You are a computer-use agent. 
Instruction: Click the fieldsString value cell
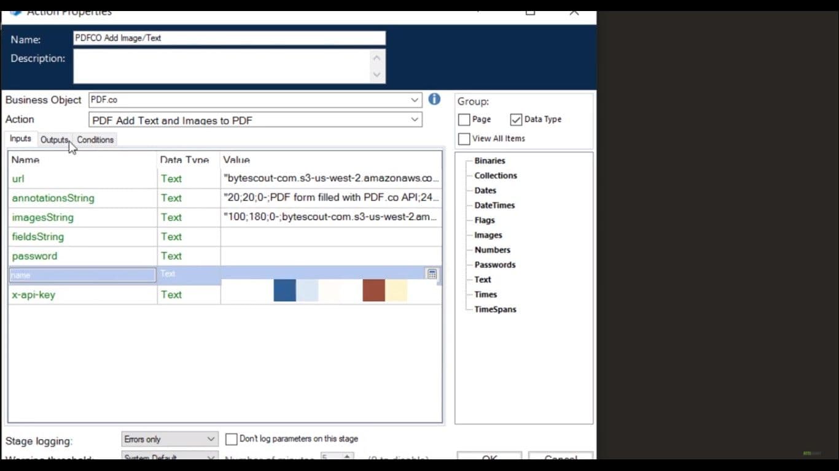[331, 237]
